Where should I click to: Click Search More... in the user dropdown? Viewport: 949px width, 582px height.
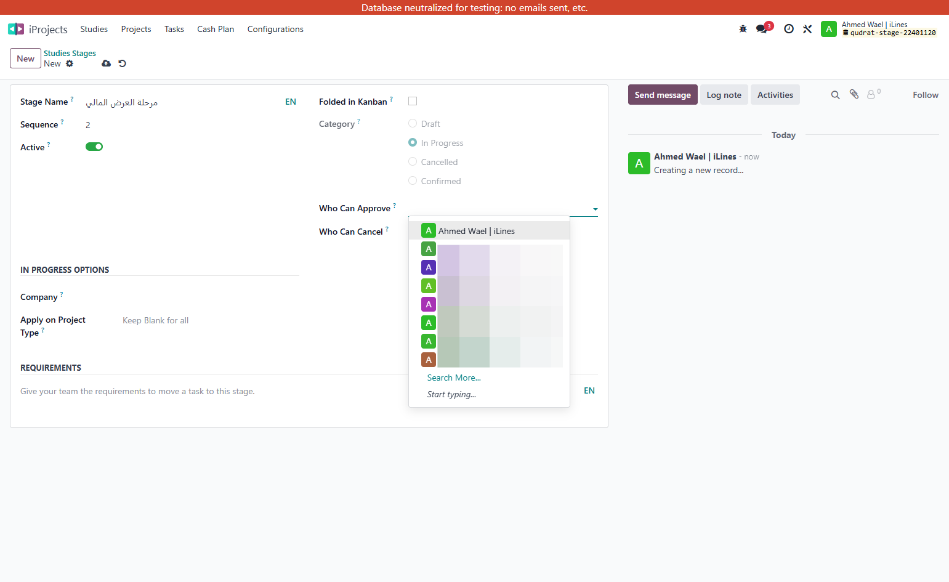454,378
